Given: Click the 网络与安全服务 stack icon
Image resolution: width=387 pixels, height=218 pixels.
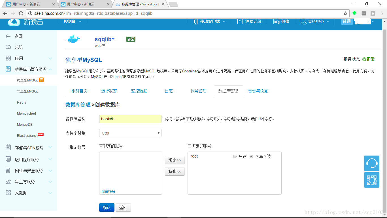Looking at the screenshot, I should point(8,171).
